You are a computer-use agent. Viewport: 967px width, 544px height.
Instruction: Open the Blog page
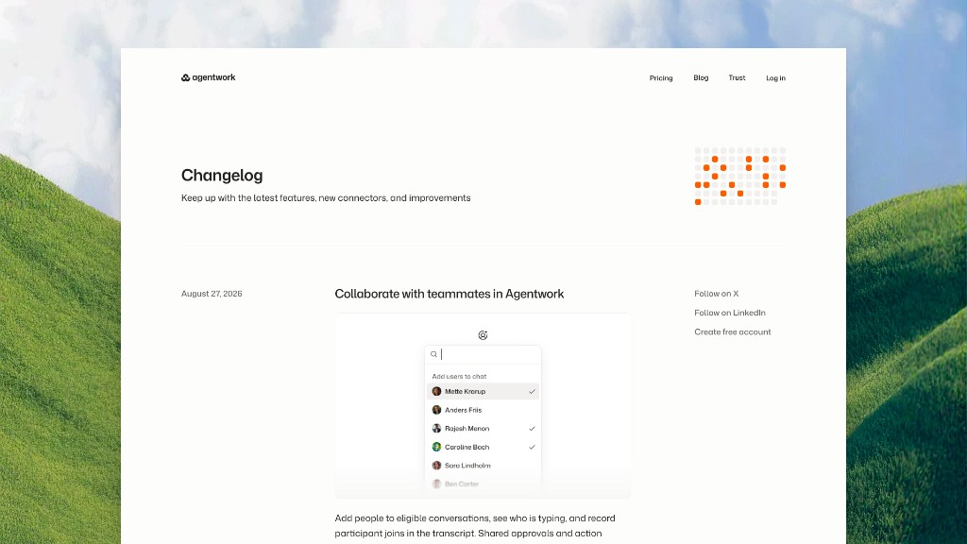pos(701,77)
